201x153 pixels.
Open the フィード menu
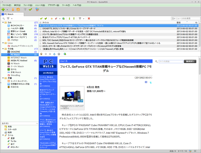coord(28,5)
